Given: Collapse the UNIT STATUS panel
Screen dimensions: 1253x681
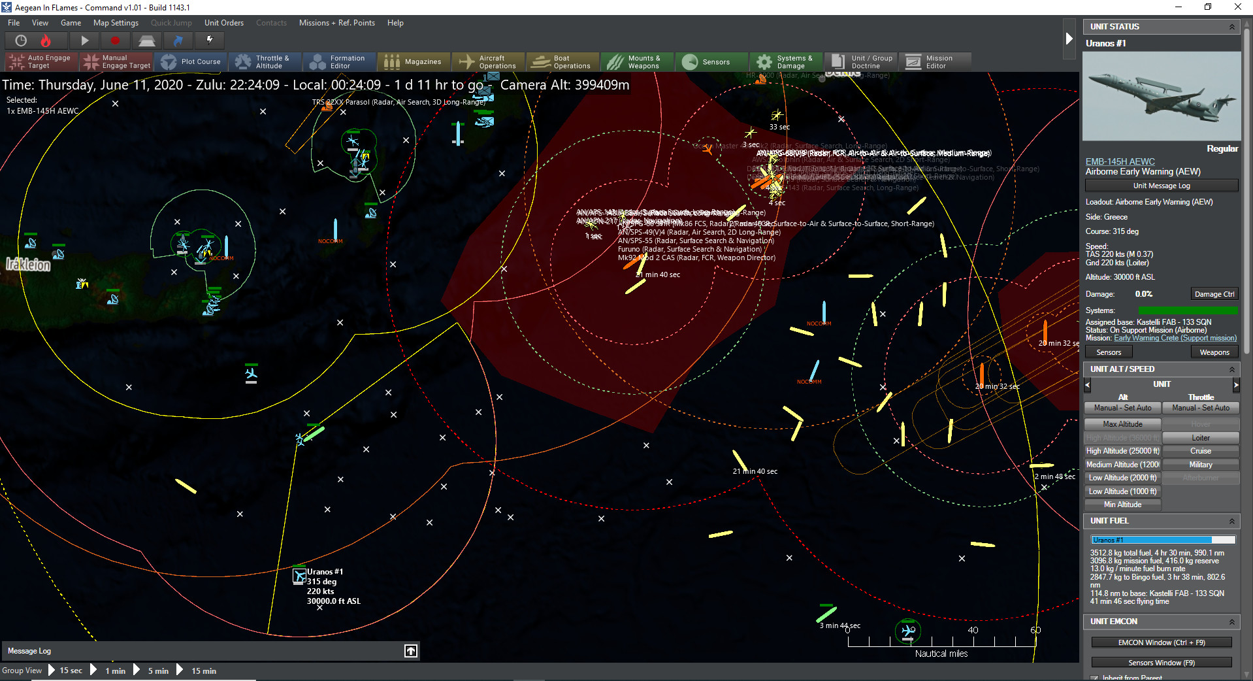Looking at the screenshot, I should click(1231, 26).
